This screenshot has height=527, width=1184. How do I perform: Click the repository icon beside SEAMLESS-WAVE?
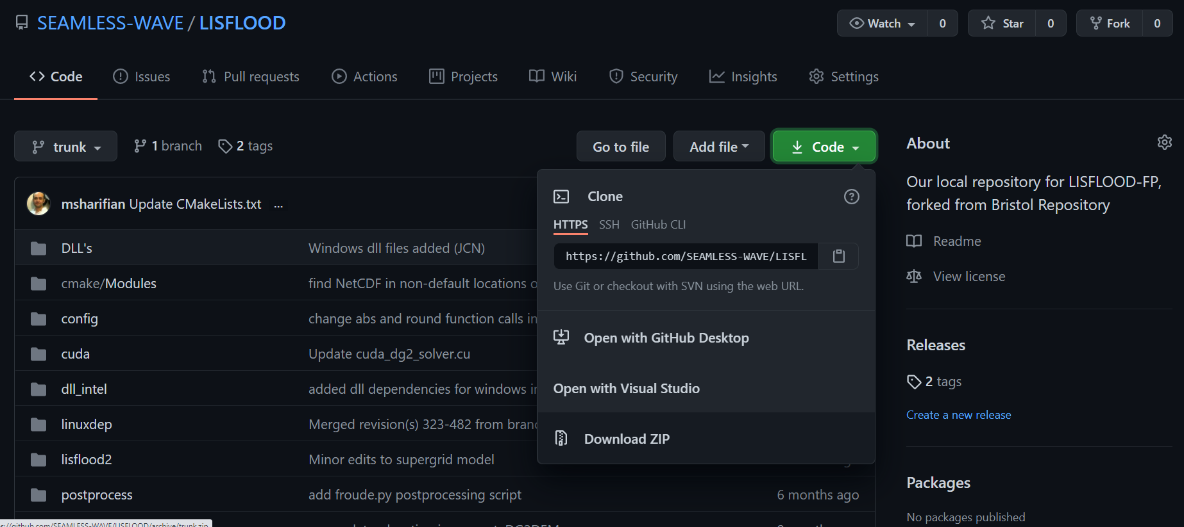(x=22, y=23)
